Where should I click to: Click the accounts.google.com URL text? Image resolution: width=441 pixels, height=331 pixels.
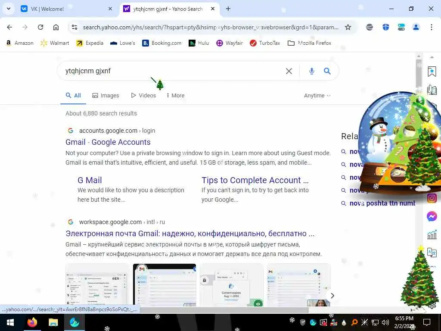point(108,131)
